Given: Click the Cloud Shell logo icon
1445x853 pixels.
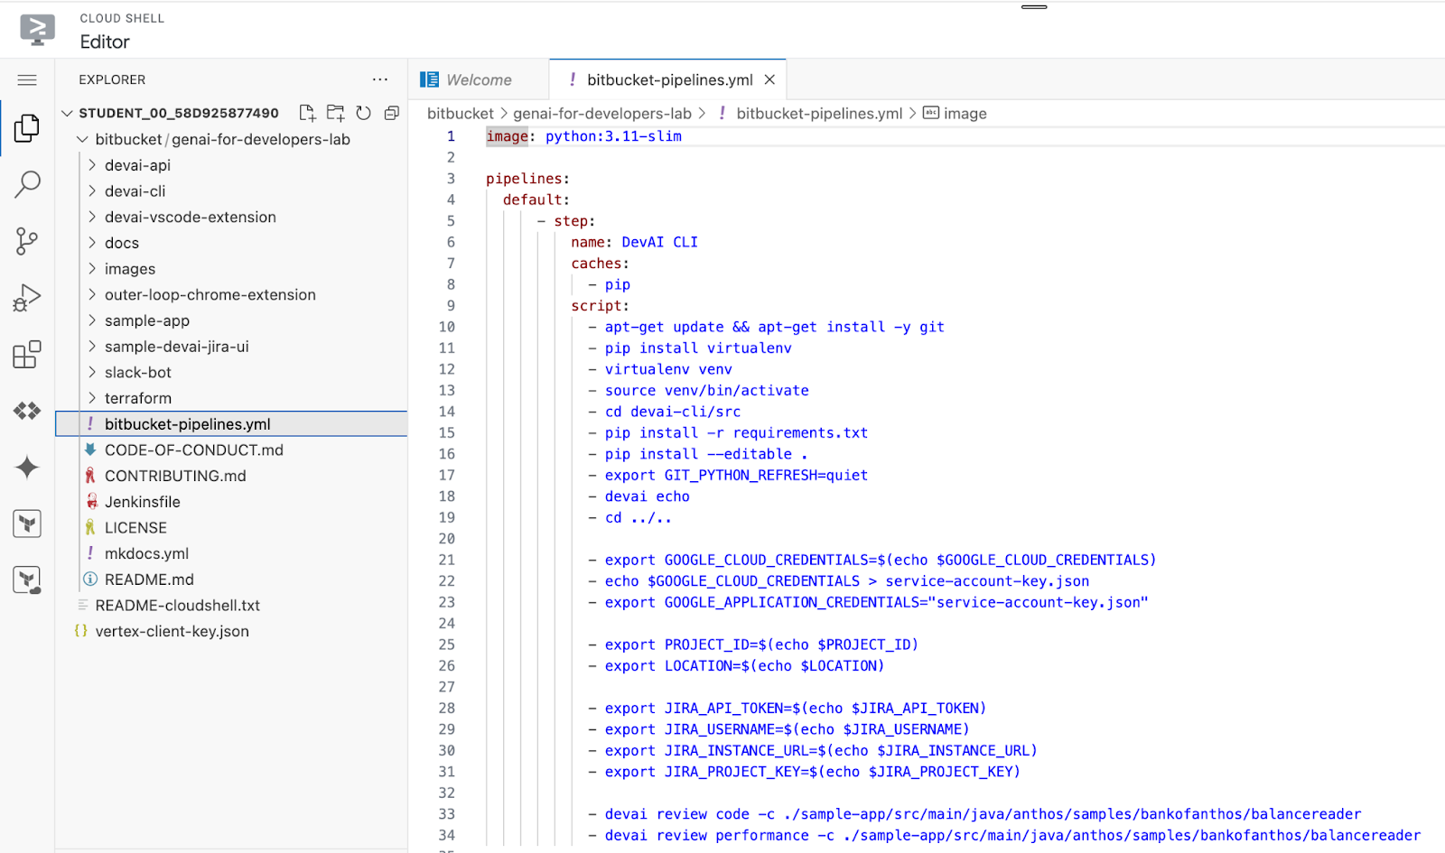Looking at the screenshot, I should pyautogui.click(x=37, y=30).
